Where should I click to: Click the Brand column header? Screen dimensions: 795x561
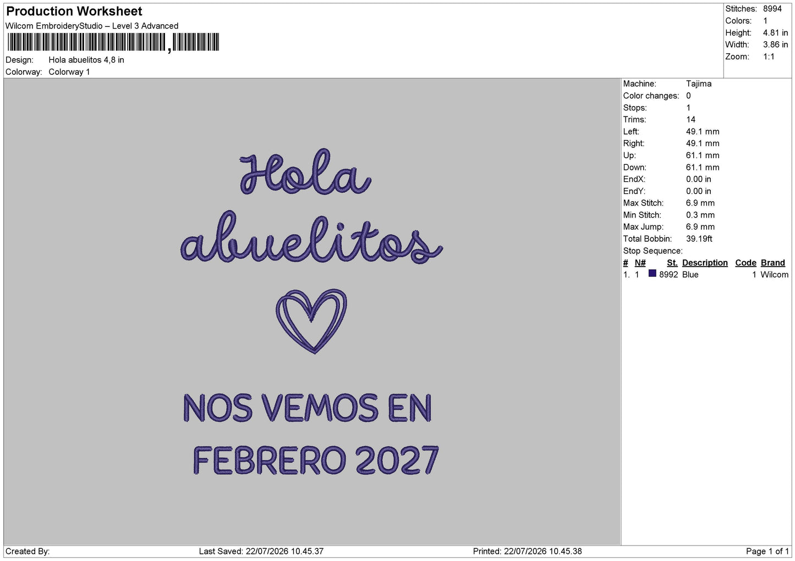tap(773, 263)
